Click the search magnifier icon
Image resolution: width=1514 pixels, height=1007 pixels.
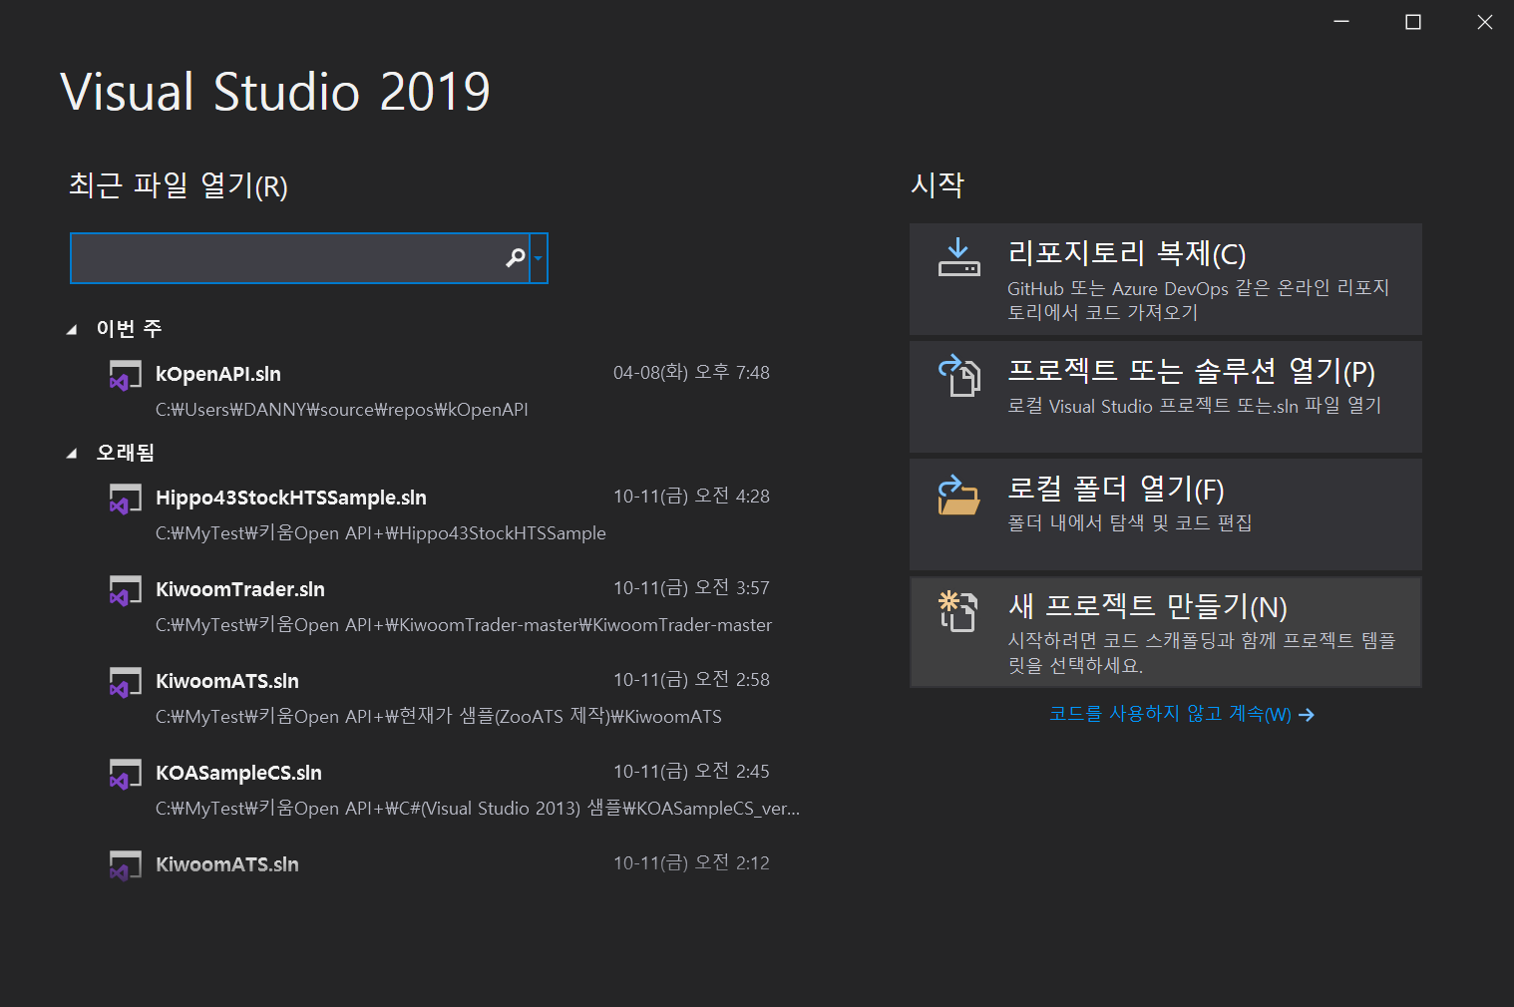click(x=515, y=257)
